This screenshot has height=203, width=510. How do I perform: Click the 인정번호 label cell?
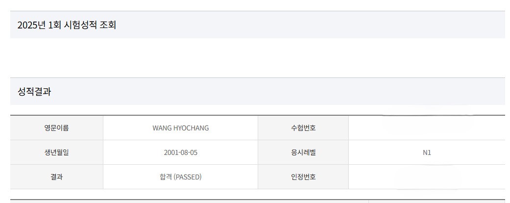(303, 177)
